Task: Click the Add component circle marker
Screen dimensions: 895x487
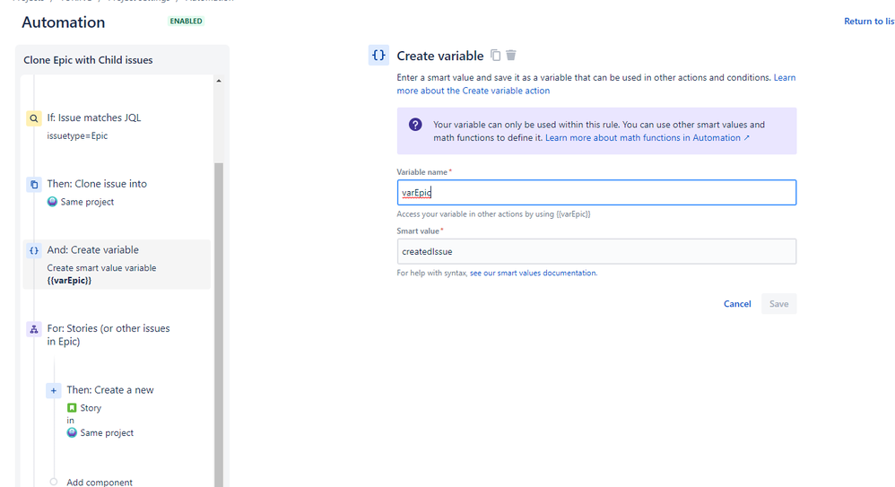Action: (x=53, y=482)
